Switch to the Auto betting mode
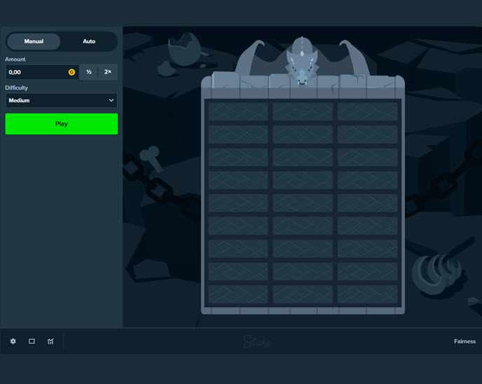482x384 pixels. [x=89, y=41]
